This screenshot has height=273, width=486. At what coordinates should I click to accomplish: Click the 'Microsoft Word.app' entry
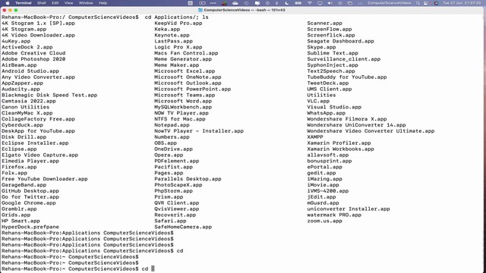coord(183,101)
